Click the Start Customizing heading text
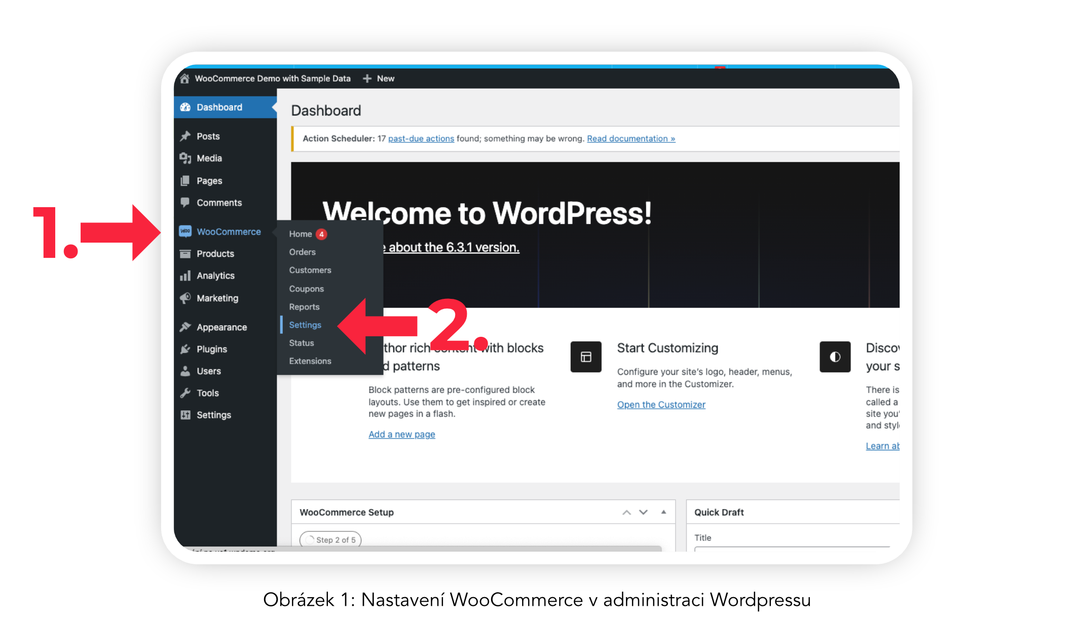Screen dimensions: 1074x620 point(668,348)
